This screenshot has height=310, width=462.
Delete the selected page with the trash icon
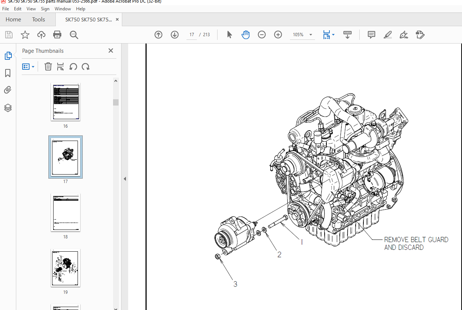click(48, 66)
